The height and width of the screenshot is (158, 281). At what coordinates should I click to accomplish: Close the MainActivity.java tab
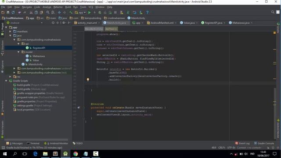point(128,23)
